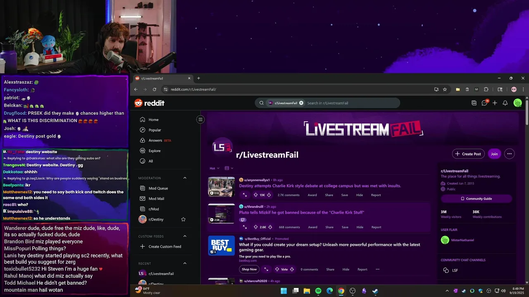Open the Pluto tells Mizkif video thumbnail
This screenshot has width=529, height=297.
click(221, 213)
